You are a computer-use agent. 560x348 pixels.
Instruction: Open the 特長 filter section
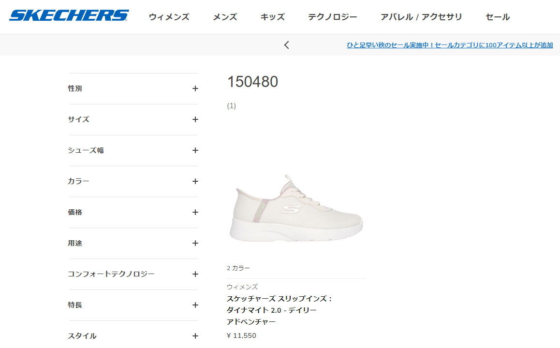pyautogui.click(x=133, y=305)
